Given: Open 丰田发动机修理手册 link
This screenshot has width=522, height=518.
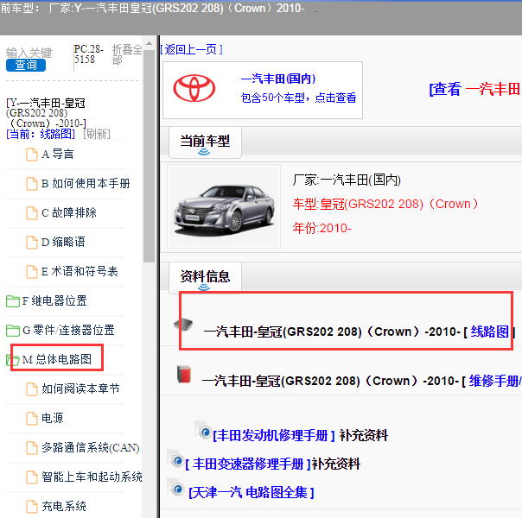Looking at the screenshot, I should 274,435.
